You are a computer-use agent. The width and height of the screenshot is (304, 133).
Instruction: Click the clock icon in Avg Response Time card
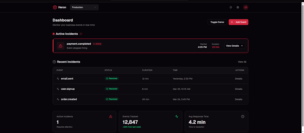(x=243, y=116)
